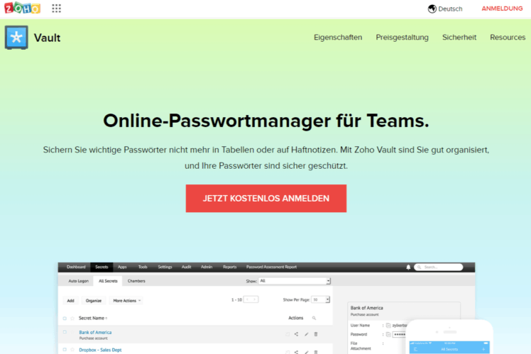Click the Purchase account text under Bank of America link

93,338
